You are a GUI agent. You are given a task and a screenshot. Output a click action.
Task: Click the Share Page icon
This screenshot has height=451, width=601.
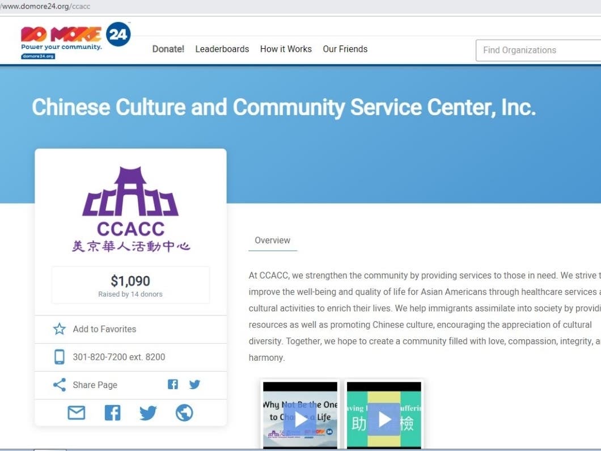[60, 385]
